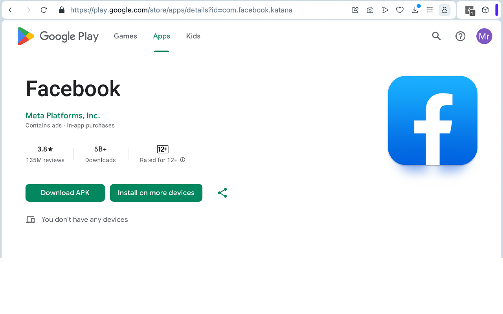The width and height of the screenshot is (503, 314).
Task: Click the Facebook app icon image
Action: (433, 120)
